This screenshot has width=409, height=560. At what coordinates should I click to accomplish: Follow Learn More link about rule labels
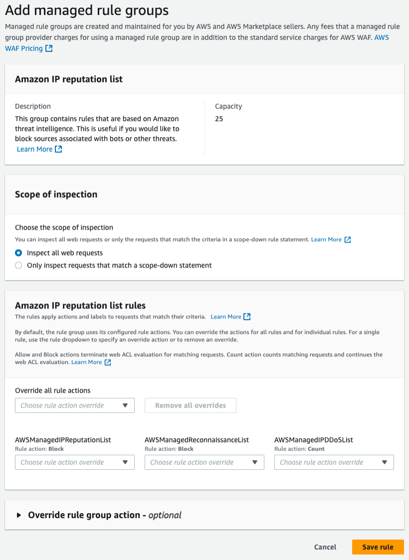[x=226, y=316]
